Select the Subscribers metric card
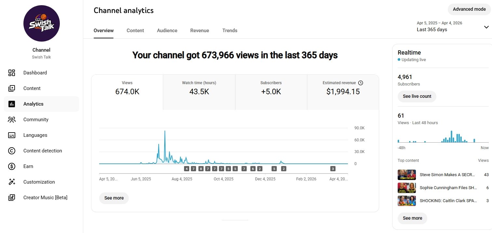492x233 pixels. 271,92
